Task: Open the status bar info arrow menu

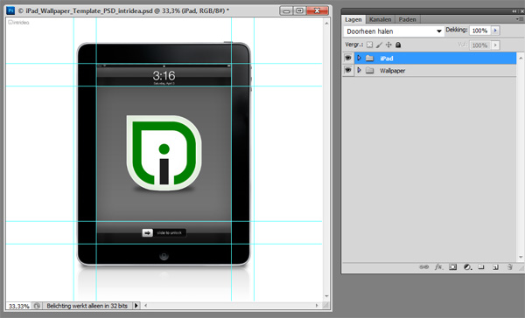Action: tap(136, 306)
